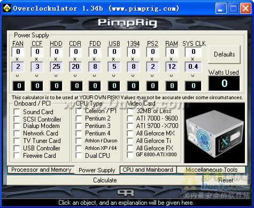
Task: Select the RAM quantity input
Action: [x=172, y=52]
